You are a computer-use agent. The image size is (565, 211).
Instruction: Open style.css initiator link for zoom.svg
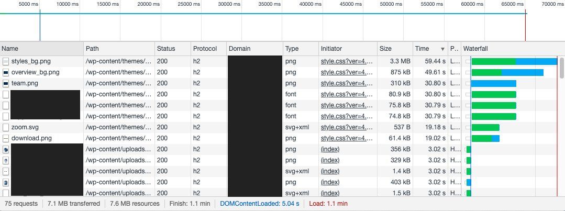(x=347, y=127)
